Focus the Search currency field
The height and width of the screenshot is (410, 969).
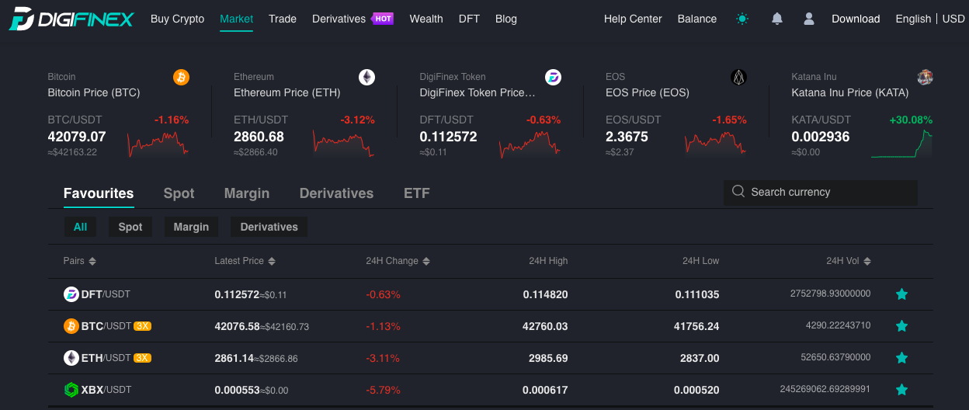point(821,193)
